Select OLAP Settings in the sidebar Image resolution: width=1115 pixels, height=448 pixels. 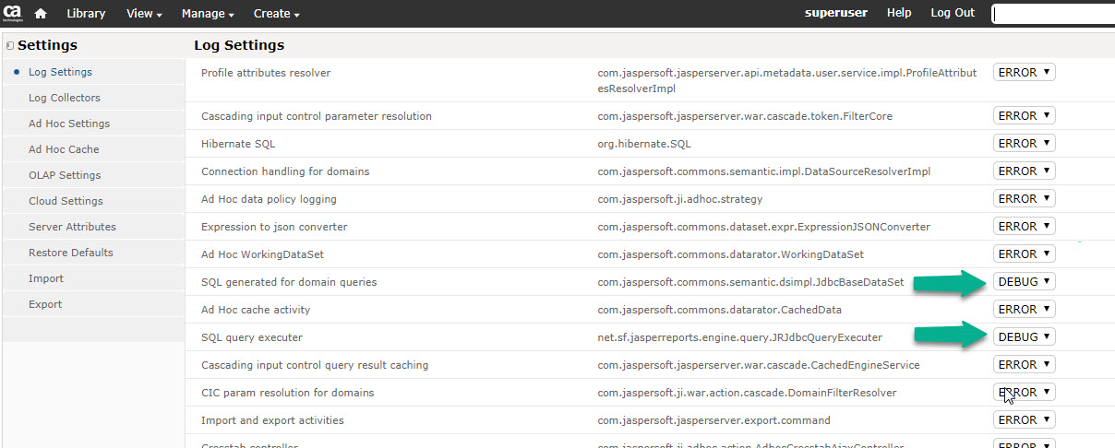(x=65, y=175)
